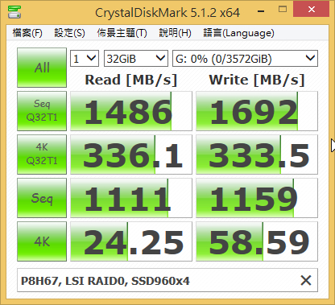Open the 佈景主題(T) theme menu

click(122, 33)
